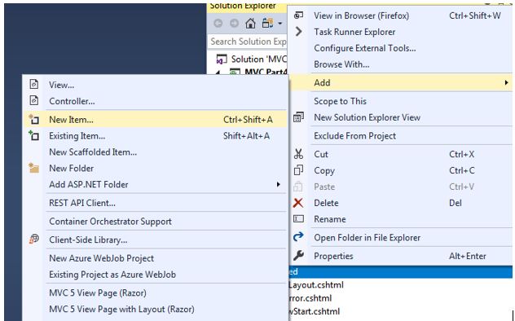Click the red Delete X icon
The height and width of the screenshot is (321, 515).
tap(298, 203)
